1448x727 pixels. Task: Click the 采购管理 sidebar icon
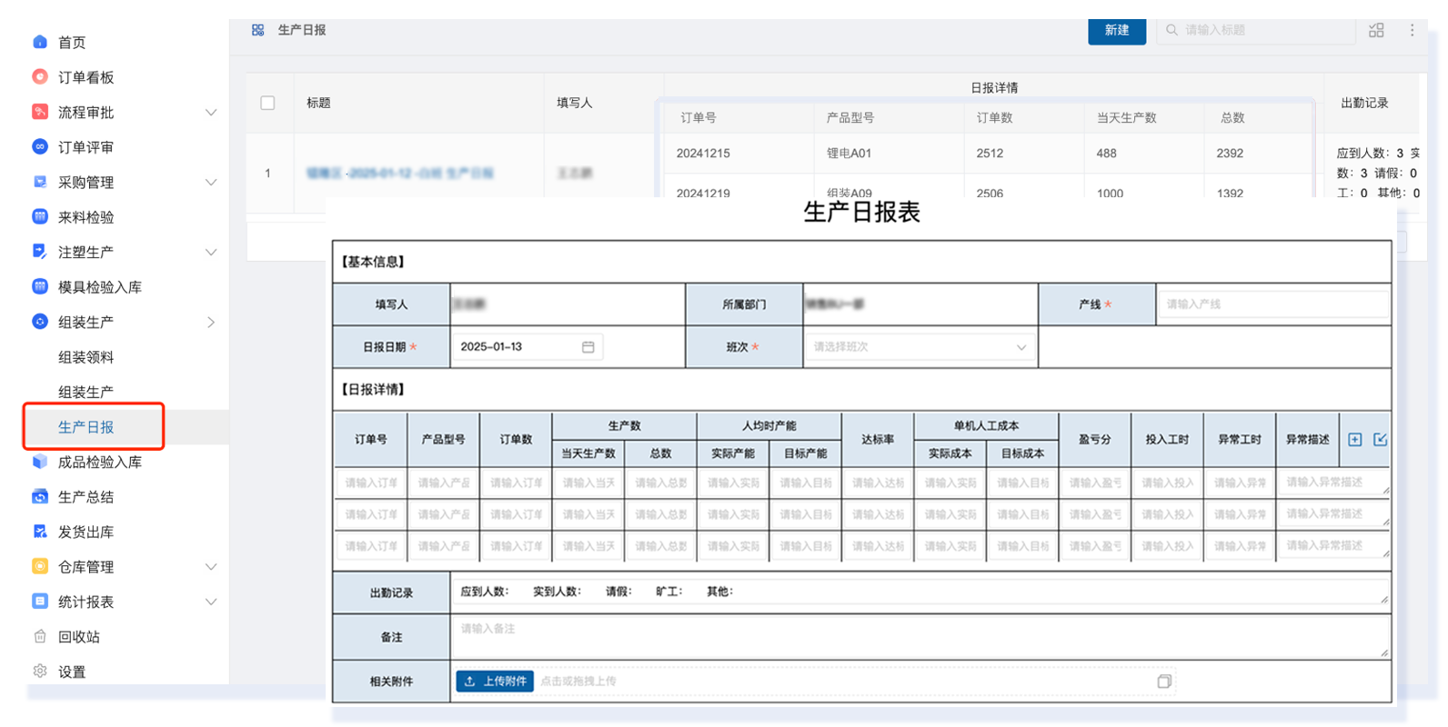coord(40,182)
